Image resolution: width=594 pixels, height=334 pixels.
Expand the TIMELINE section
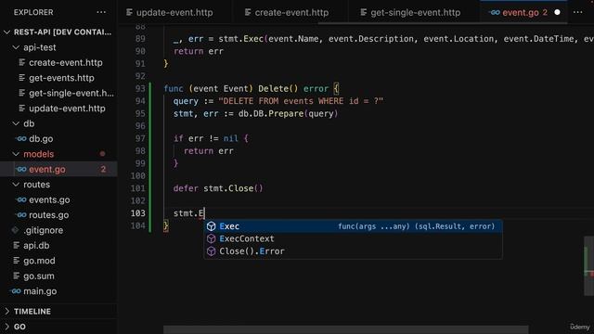pos(6,312)
